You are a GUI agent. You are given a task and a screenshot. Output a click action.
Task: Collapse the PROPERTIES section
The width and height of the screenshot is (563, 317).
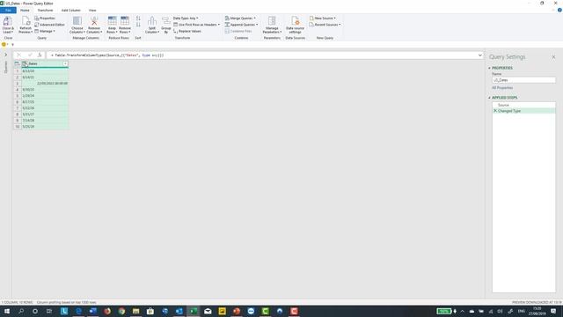tap(489, 68)
